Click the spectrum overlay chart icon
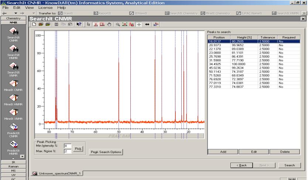308x180 pixels. 156,24
